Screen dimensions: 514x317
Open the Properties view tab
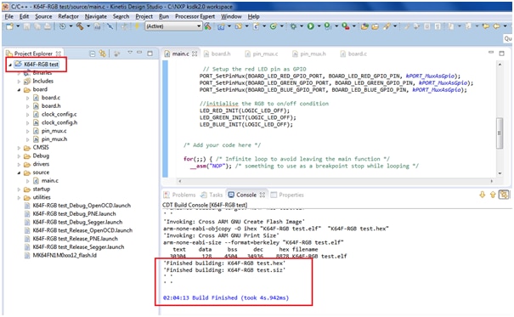click(x=287, y=195)
